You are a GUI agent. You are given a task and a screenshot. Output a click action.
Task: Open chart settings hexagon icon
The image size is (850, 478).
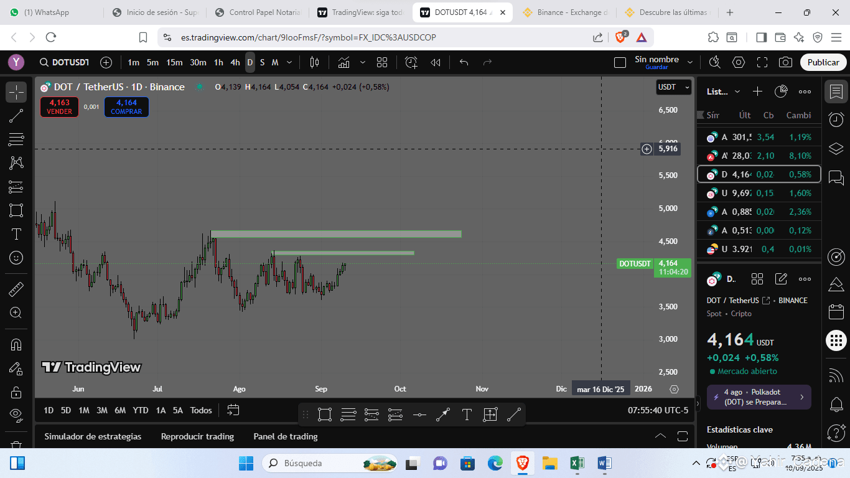coord(739,62)
